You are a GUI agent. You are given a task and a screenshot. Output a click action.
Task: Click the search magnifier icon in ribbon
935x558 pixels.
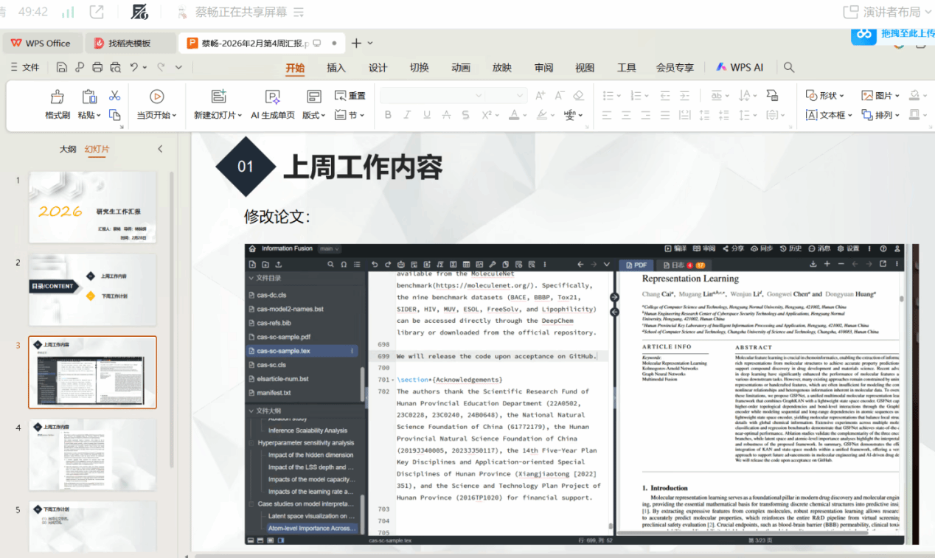coord(789,67)
